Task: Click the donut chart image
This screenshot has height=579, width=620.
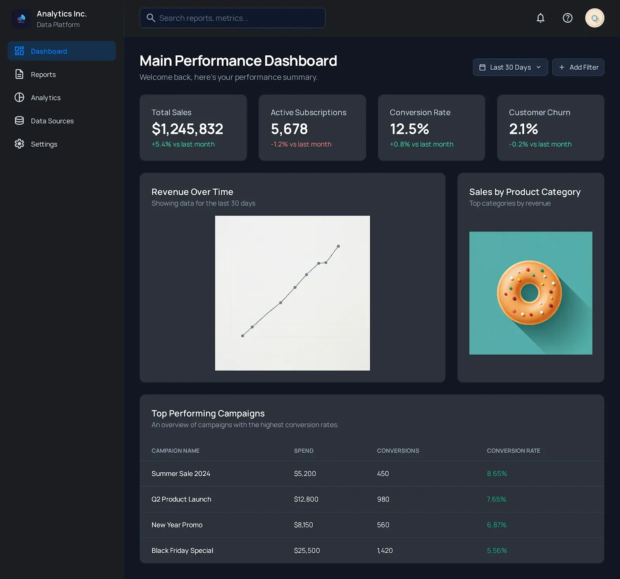Action: tap(531, 293)
